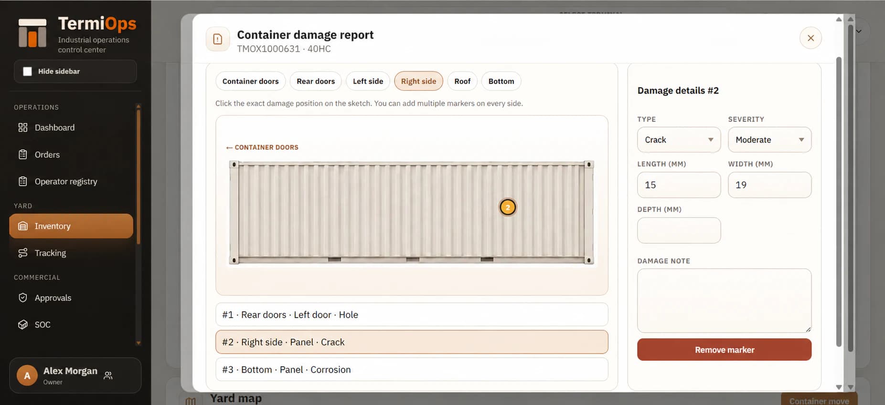Open SOC in the sidebar

click(71, 324)
